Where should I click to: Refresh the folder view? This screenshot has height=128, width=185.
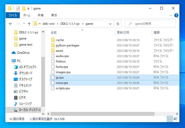(x=118, y=24)
